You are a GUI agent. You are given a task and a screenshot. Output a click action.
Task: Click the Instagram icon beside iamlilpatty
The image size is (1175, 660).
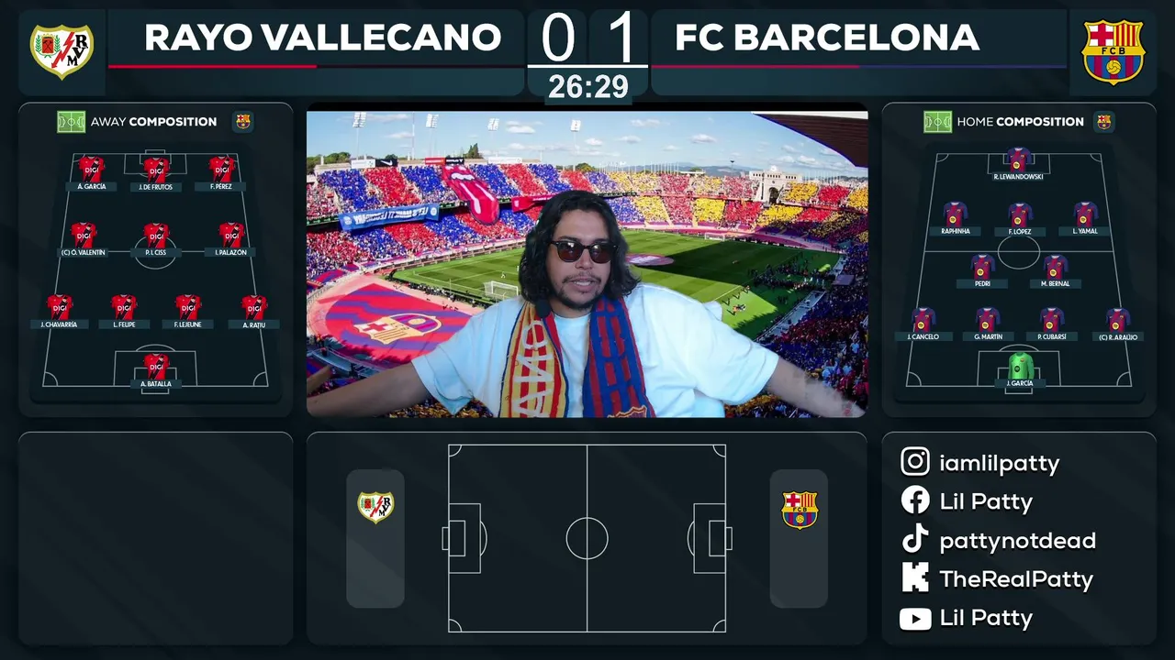tap(915, 462)
